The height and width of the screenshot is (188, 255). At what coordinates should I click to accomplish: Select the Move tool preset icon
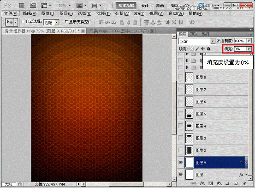[10, 22]
